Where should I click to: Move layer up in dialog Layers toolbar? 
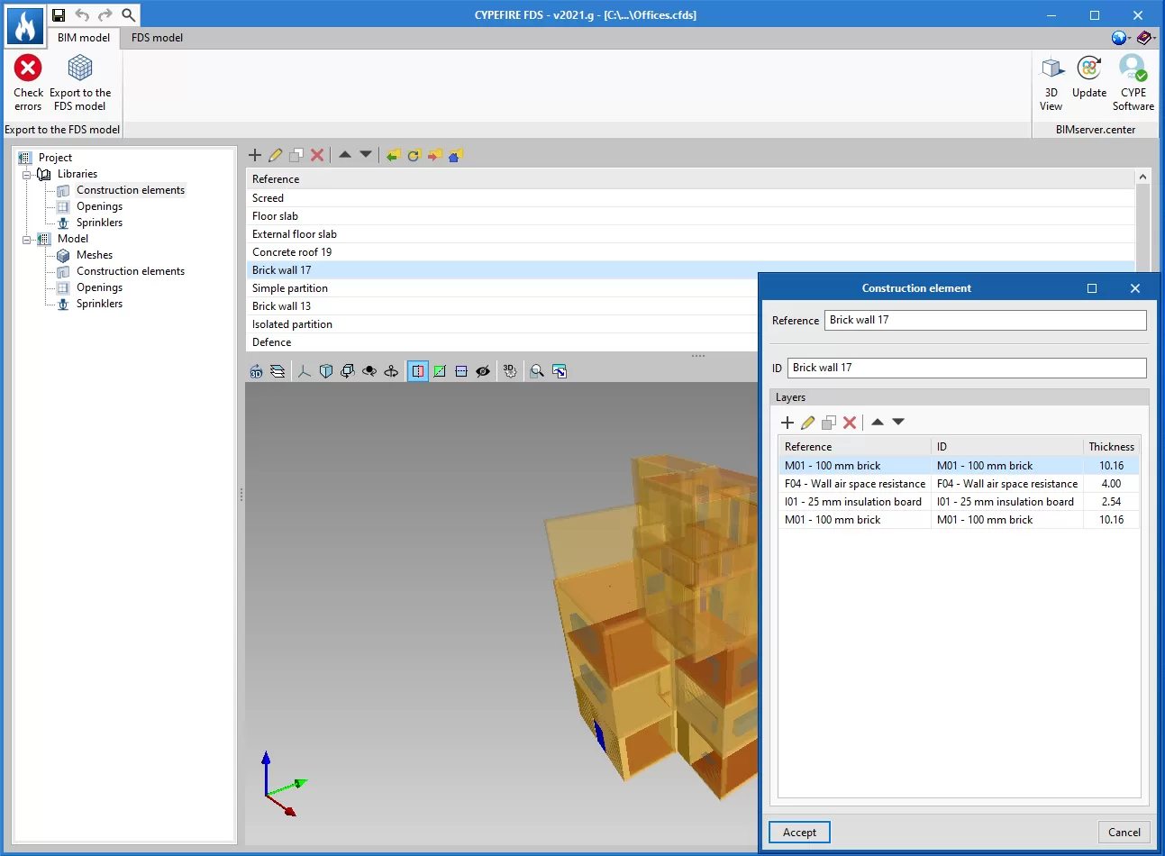(878, 421)
